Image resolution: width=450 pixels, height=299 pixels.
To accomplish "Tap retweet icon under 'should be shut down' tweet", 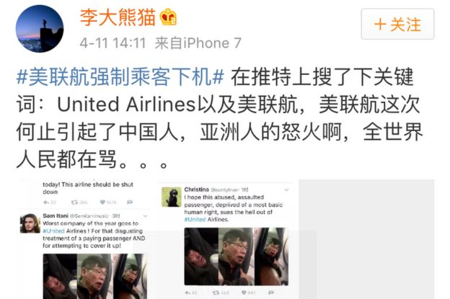I will click(x=74, y=202).
